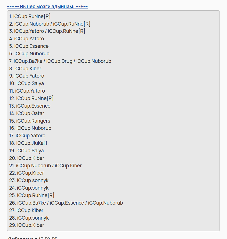Click entry 1 iCCup.RuNne[R]
The height and width of the screenshot is (239, 227).
coord(30,17)
